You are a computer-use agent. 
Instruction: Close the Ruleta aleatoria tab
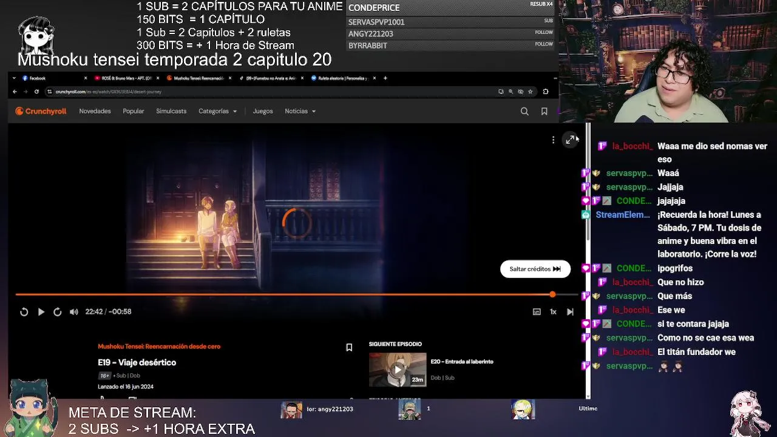tap(375, 78)
